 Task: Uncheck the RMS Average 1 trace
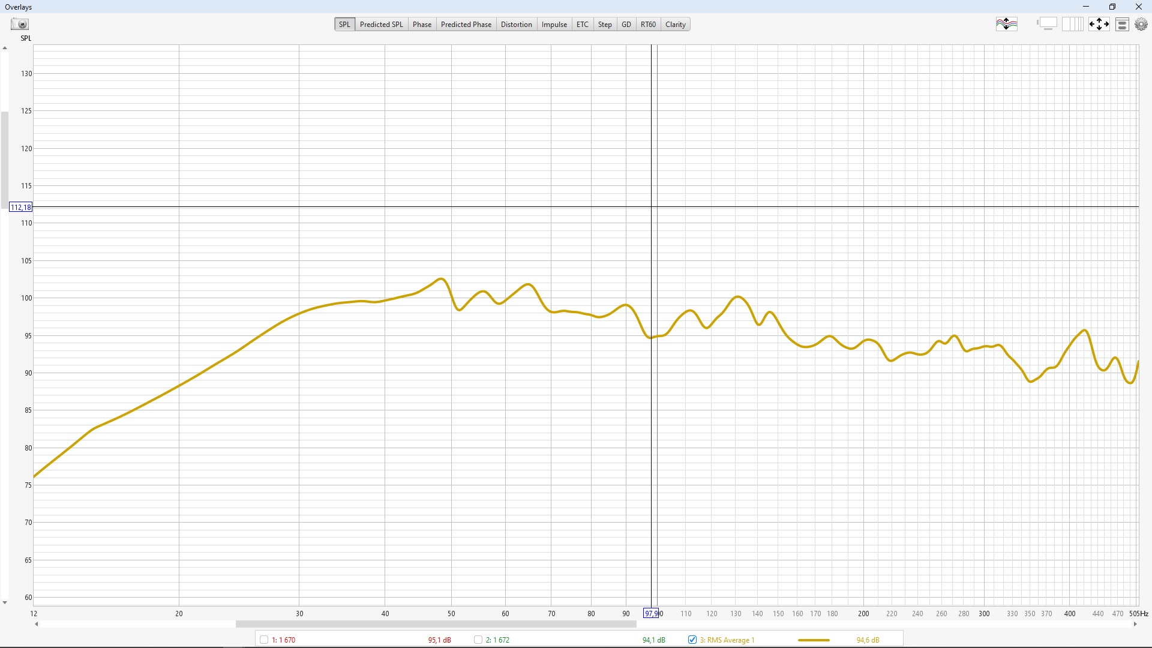coord(692,640)
